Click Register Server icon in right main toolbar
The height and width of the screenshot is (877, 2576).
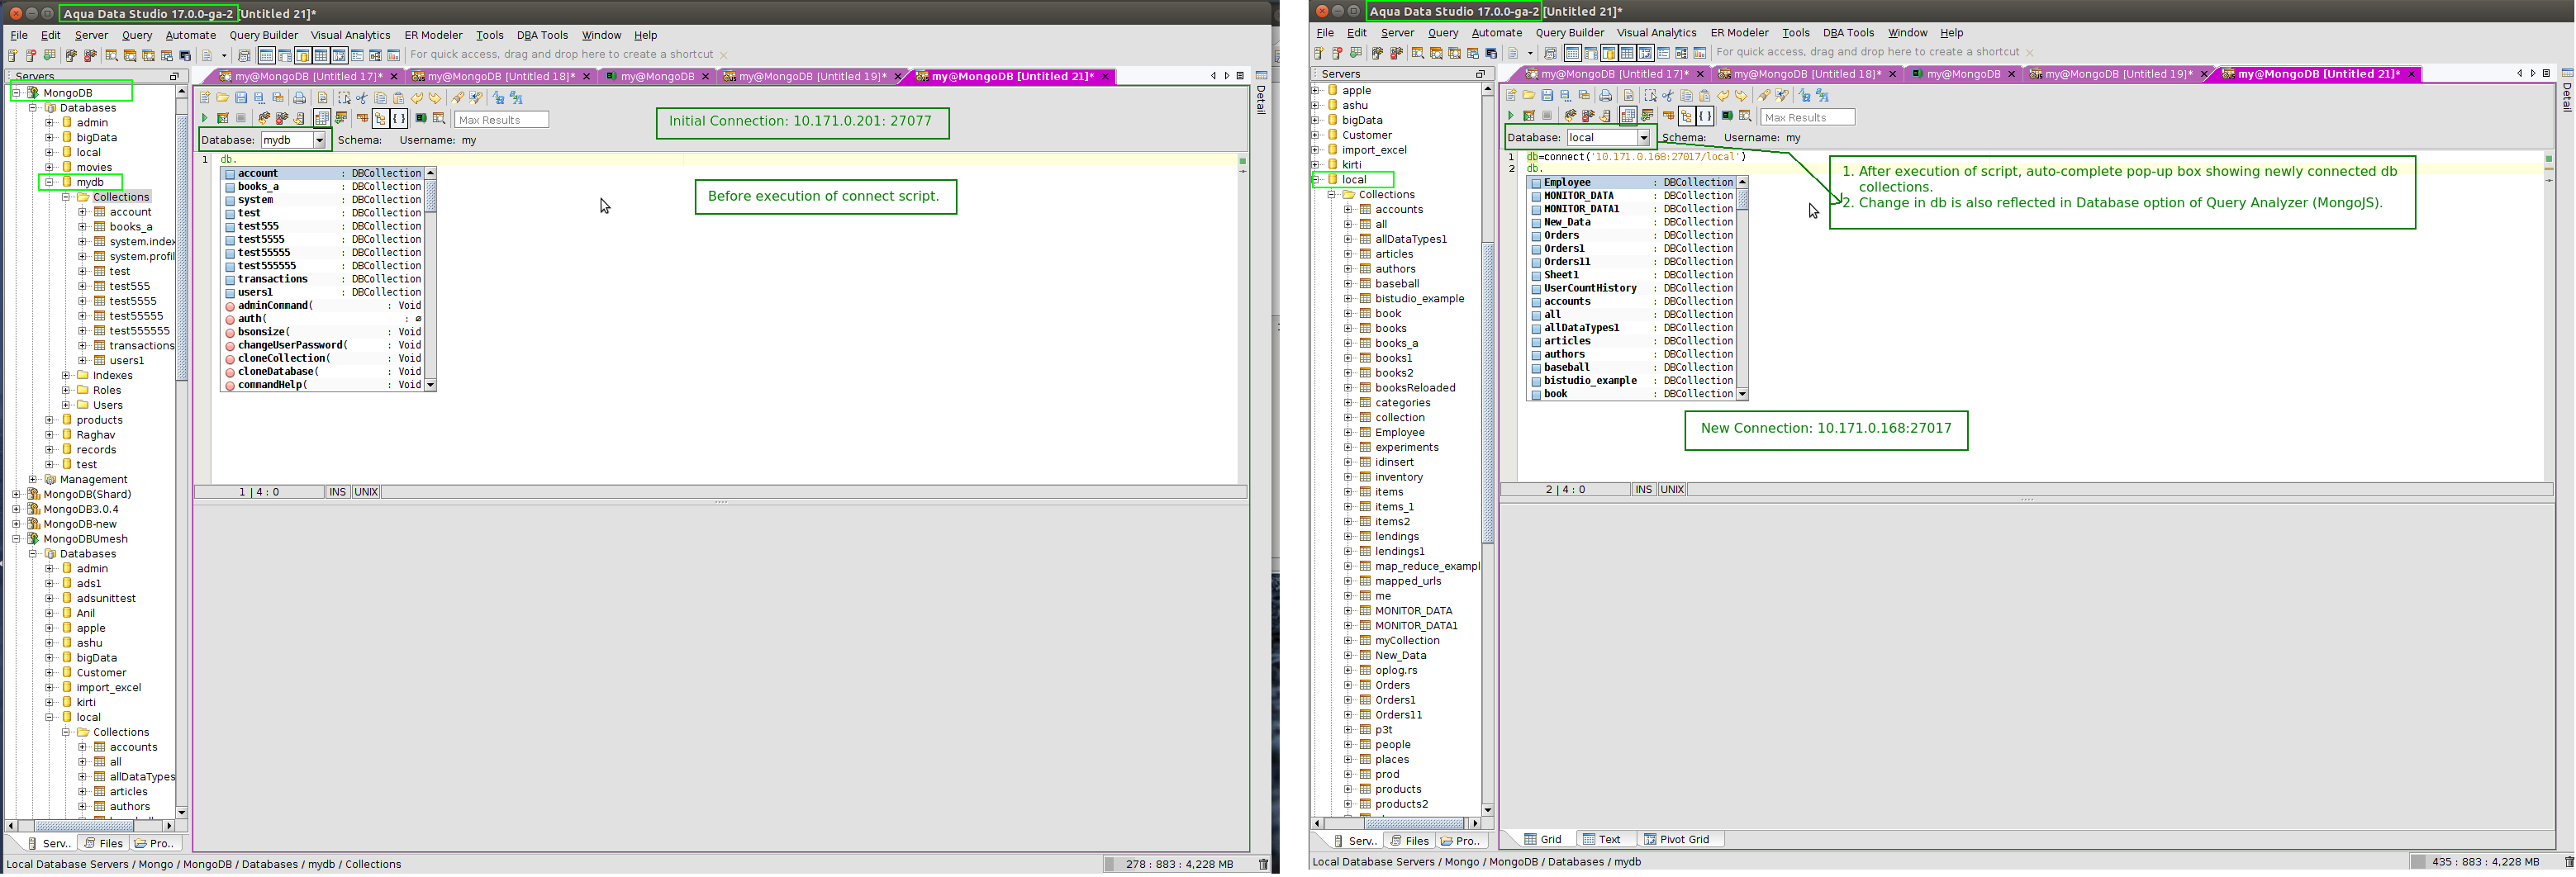(1319, 53)
